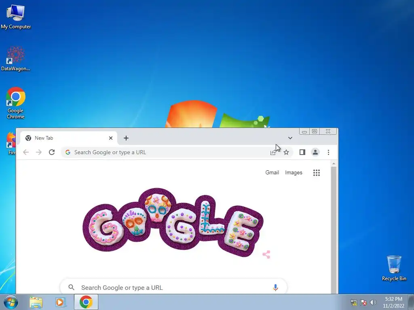The image size is (414, 310).
Task: Click the Chrome taskbar button
Action: (x=86, y=302)
